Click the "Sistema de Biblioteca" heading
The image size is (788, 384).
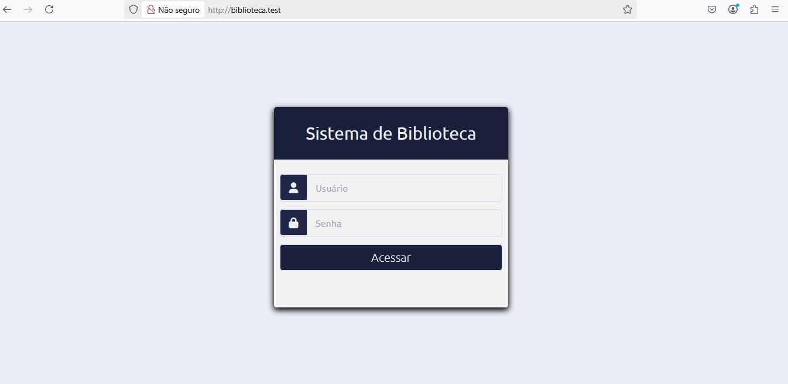pos(390,134)
